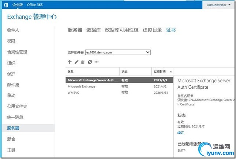Switch to 企业版 header tab
Viewport: 236px width, 159px height.
click(x=18, y=5)
